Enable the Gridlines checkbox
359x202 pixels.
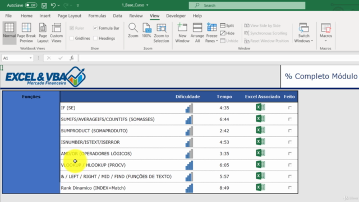tap(72, 38)
